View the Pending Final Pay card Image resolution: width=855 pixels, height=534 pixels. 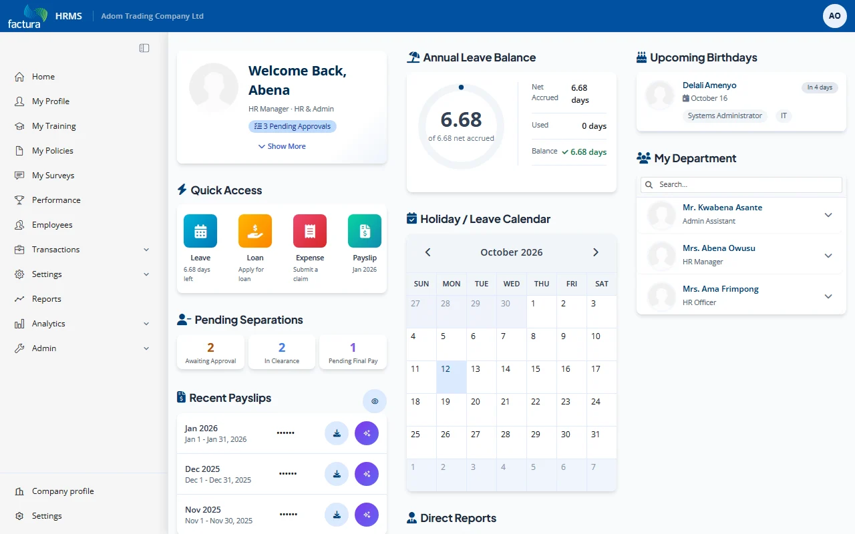coord(353,352)
